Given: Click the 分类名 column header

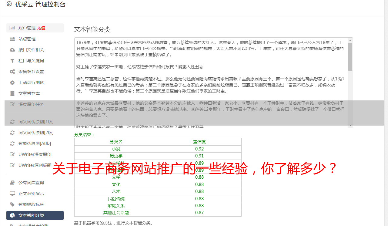Looking at the screenshot, I should click(x=116, y=142).
